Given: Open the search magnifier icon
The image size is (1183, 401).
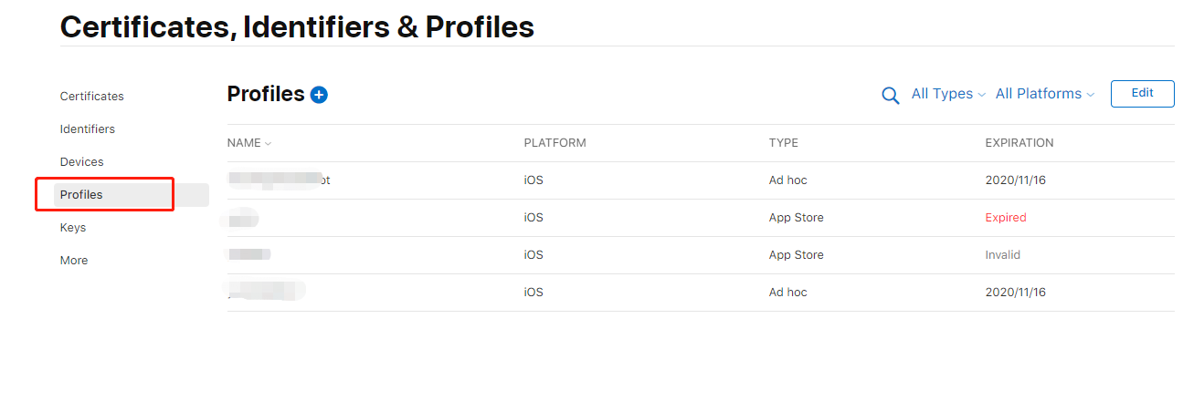Looking at the screenshot, I should tap(890, 95).
